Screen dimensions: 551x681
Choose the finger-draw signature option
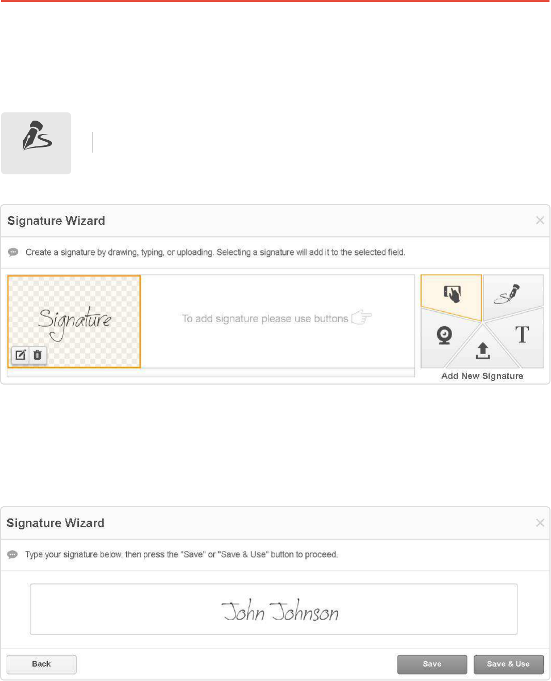coord(452,294)
